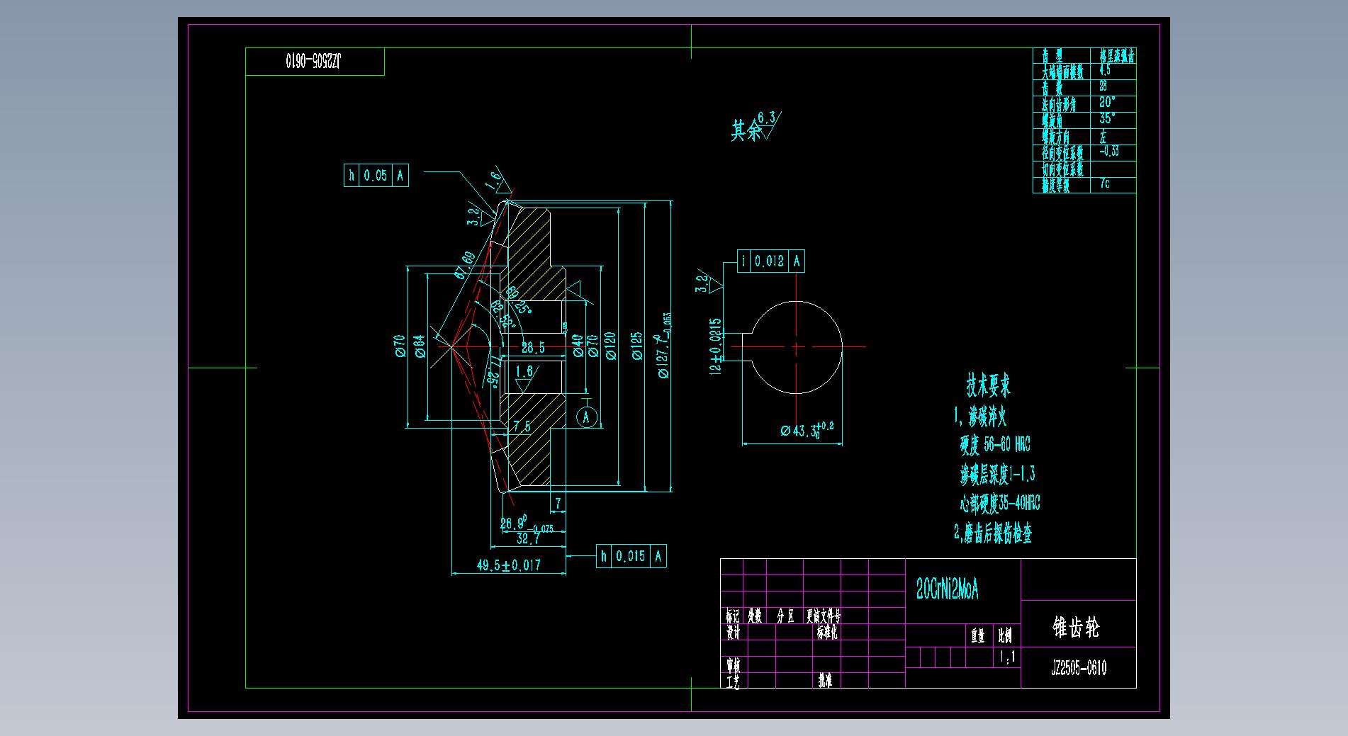Image resolution: width=1348 pixels, height=736 pixels.
Task: Click the note 1.渗碳淬火
Action: (981, 417)
